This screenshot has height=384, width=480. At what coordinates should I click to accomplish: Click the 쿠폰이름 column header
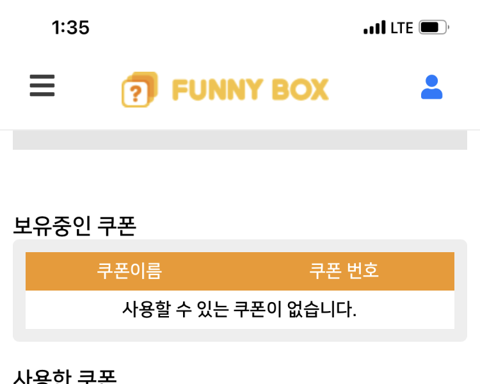[129, 271]
